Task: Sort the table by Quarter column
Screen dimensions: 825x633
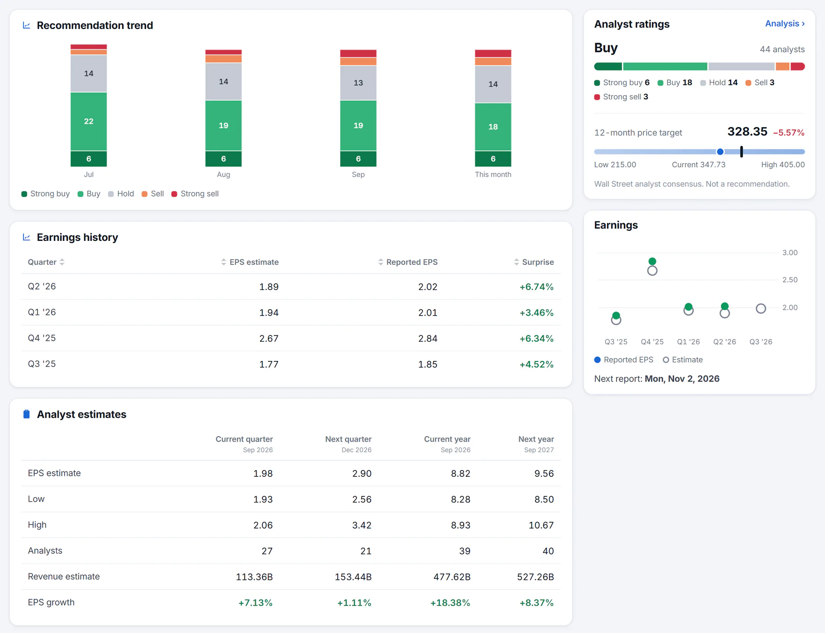Action: pyautogui.click(x=46, y=262)
